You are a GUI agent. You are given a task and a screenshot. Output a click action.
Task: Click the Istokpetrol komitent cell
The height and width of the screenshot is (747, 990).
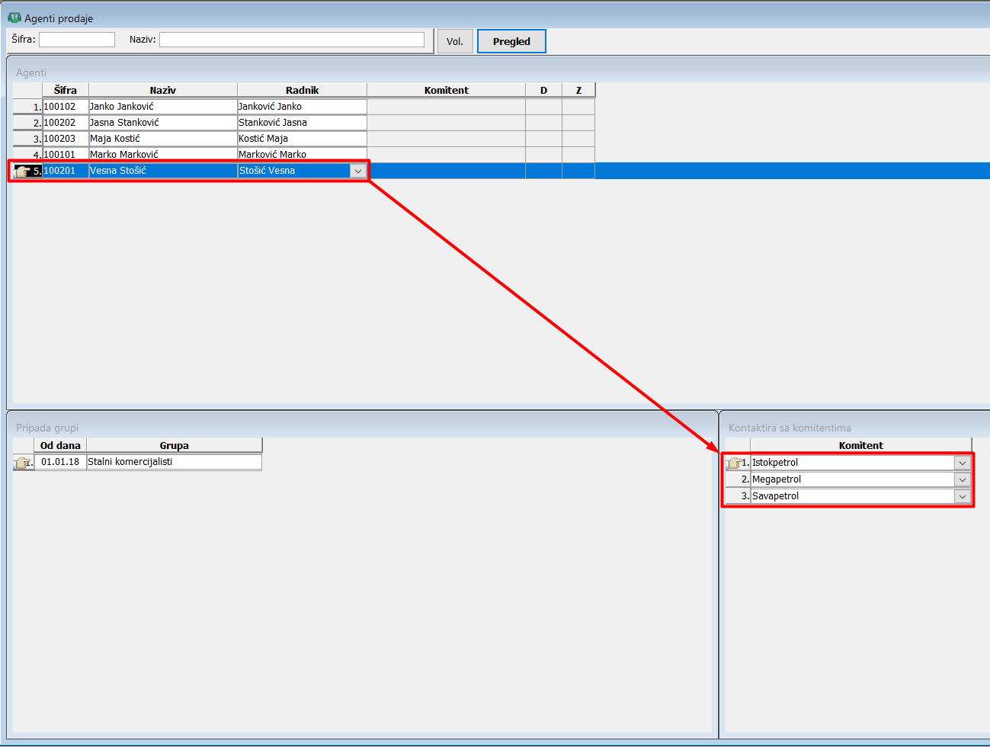click(852, 463)
